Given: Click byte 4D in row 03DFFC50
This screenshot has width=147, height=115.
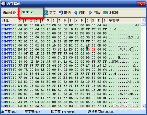Looking at the screenshot, I should point(54,94).
